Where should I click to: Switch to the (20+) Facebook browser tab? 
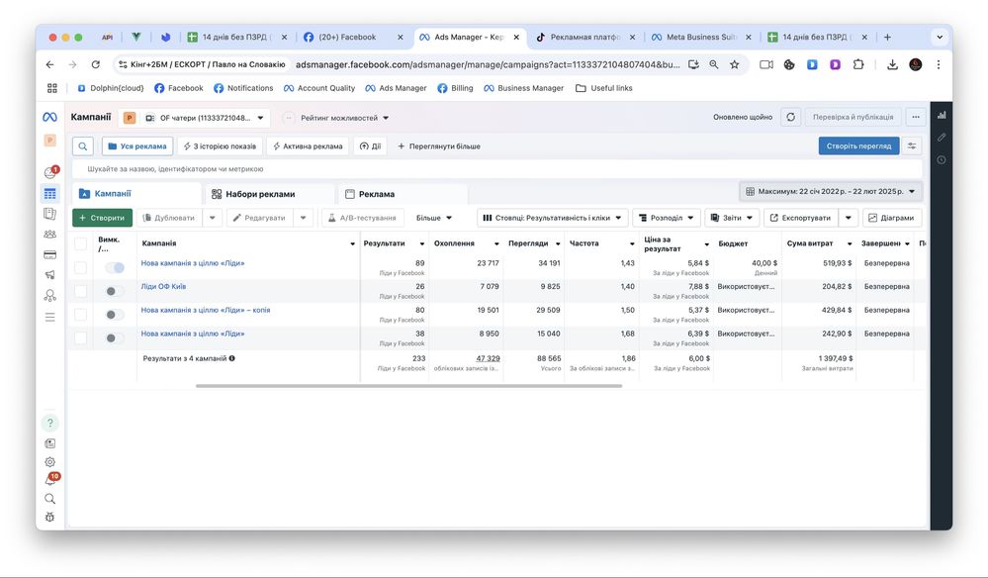(353, 38)
